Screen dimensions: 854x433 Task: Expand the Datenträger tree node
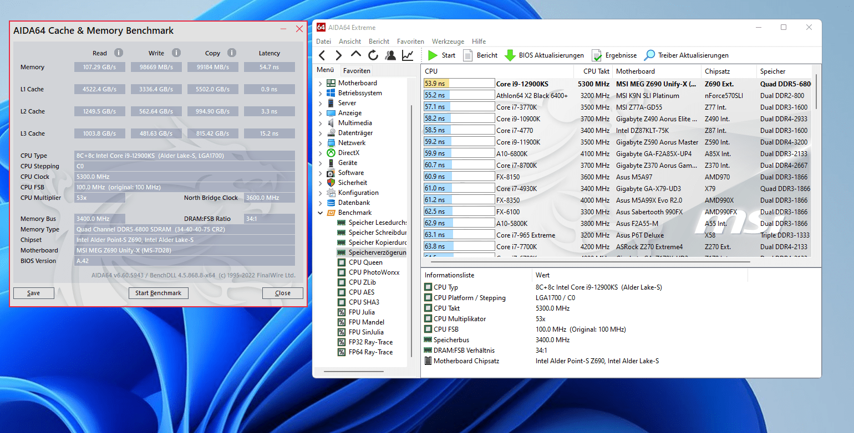coord(320,133)
